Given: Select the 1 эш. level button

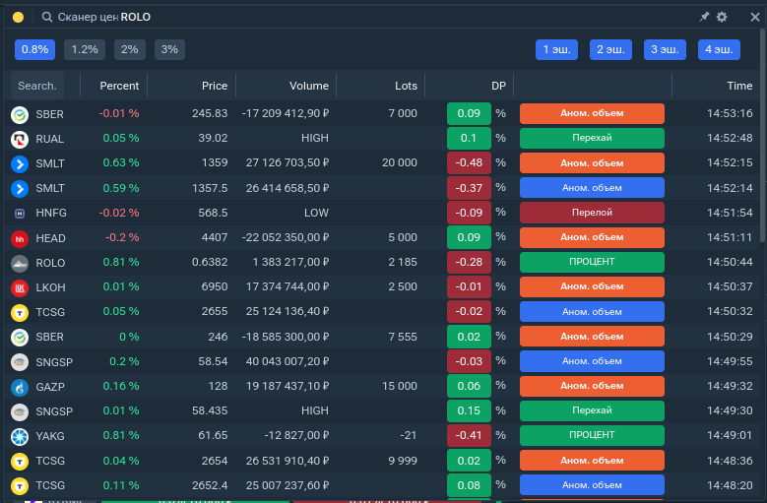Looking at the screenshot, I should coord(556,49).
